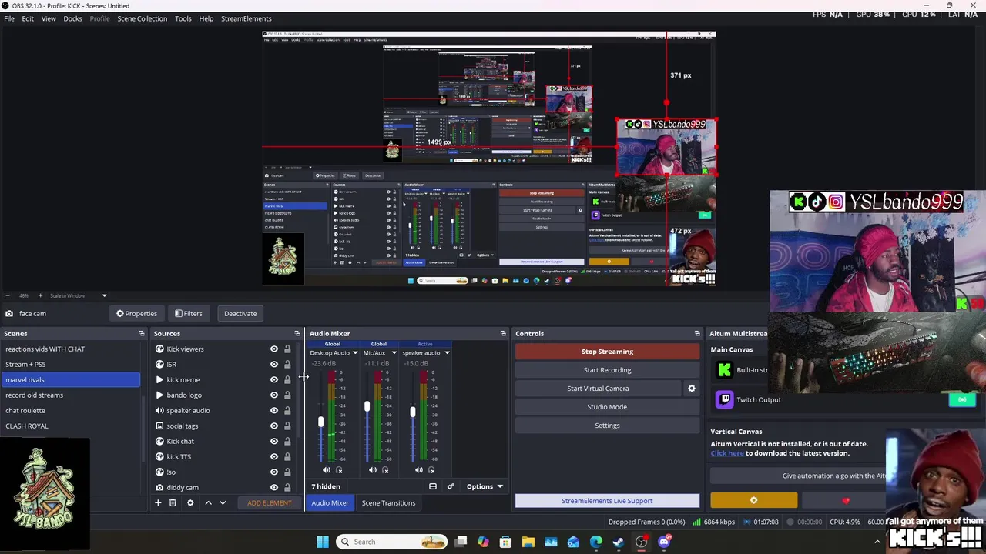Enable Studio Mode
Image resolution: width=986 pixels, height=554 pixels.
[x=607, y=407]
